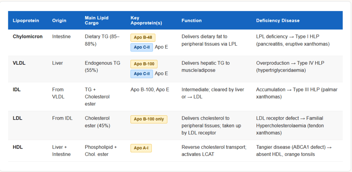Select the Apo C-II badge in VLDL row

tap(142, 74)
